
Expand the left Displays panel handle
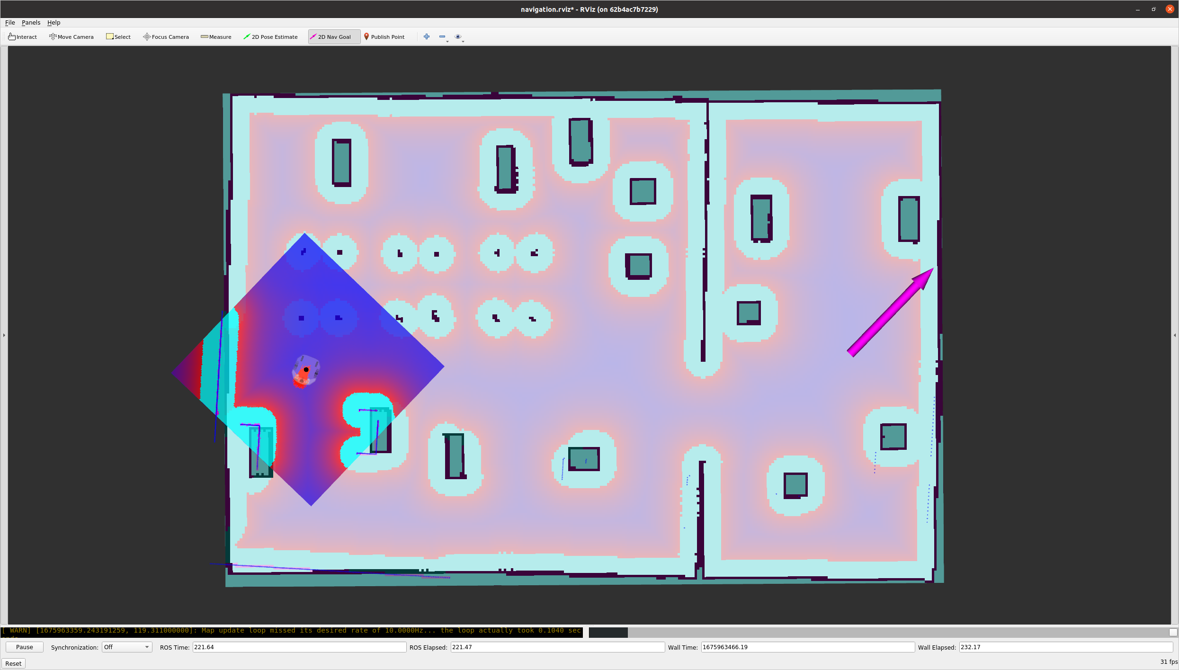[4, 335]
